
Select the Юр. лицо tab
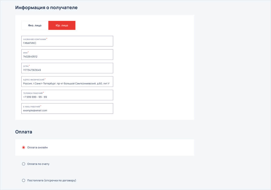pyautogui.click(x=62, y=25)
